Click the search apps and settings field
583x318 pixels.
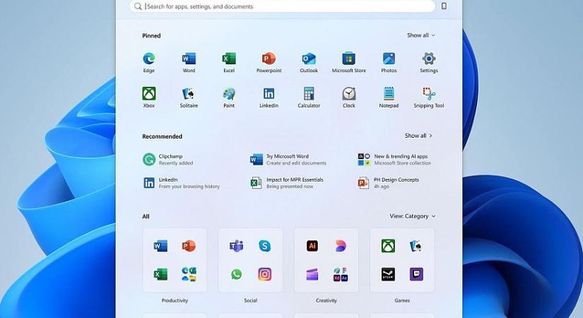coord(283,6)
